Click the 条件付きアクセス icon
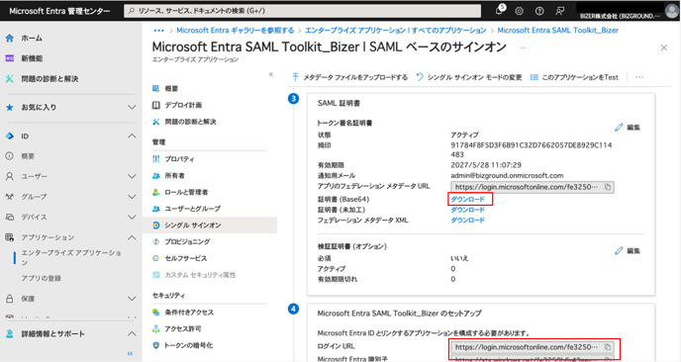This screenshot has width=681, height=362. (156, 313)
